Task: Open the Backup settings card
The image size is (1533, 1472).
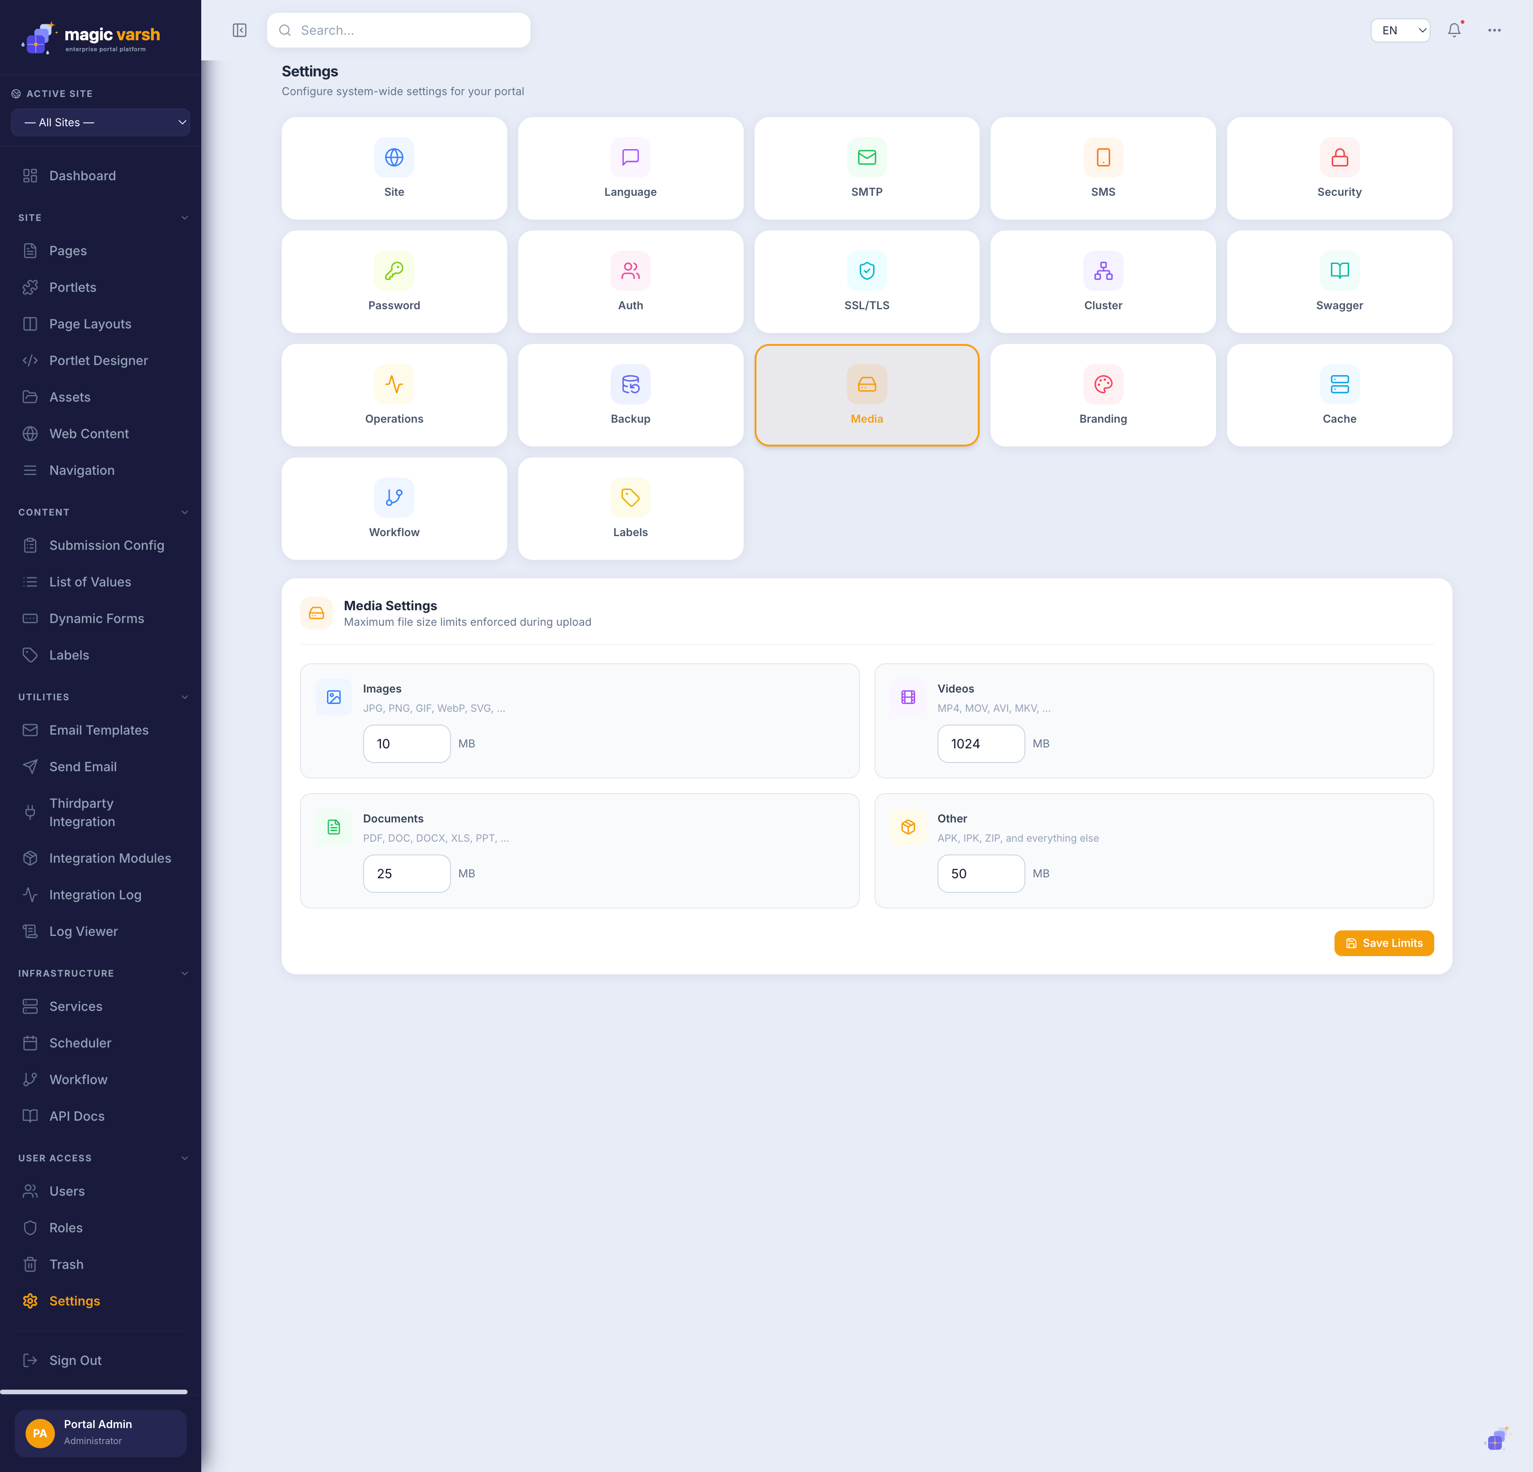Action: [630, 395]
